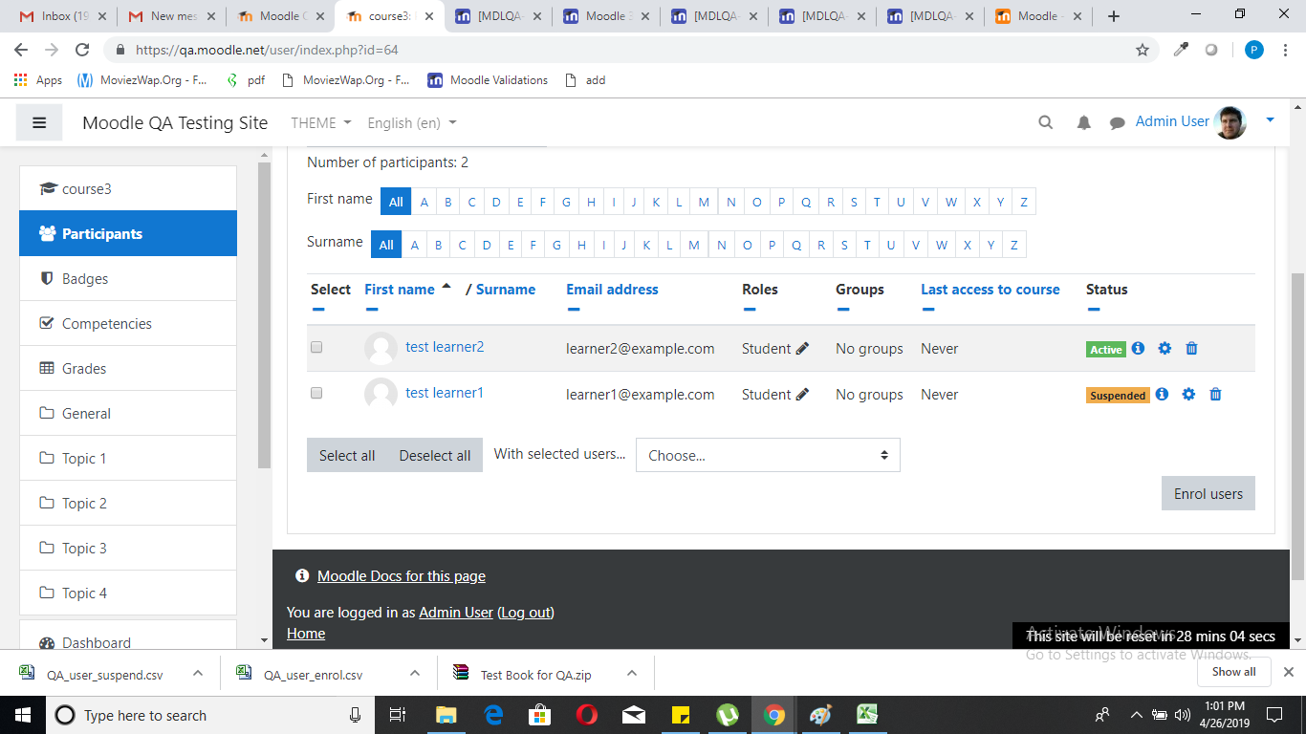
Task: Show enrolment info icon for test learner2
Action: (x=1138, y=349)
